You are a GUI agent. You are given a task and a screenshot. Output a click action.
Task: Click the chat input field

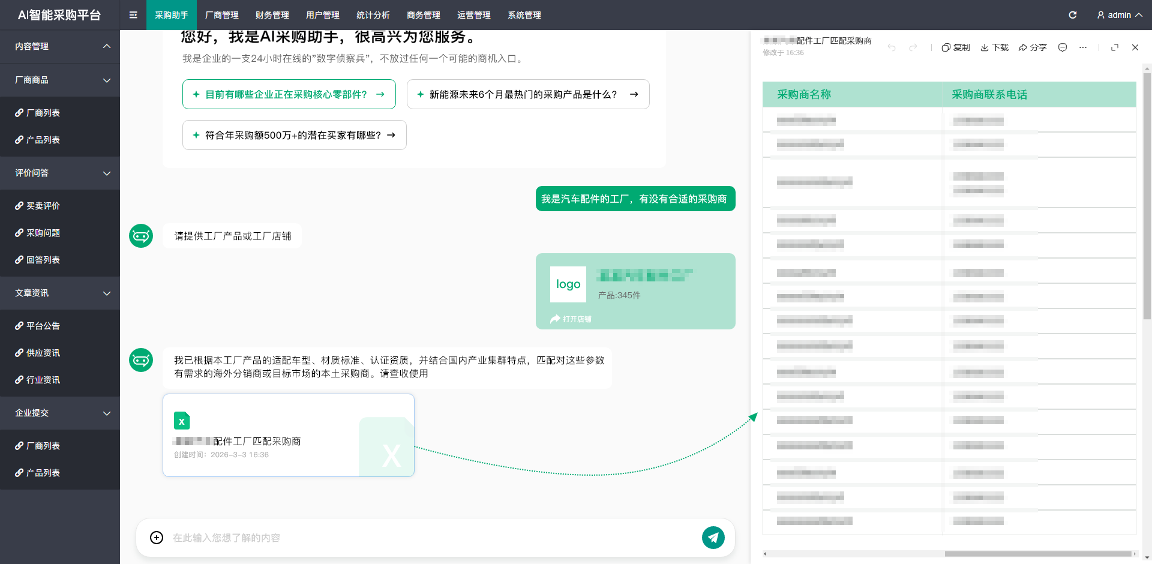tap(432, 538)
